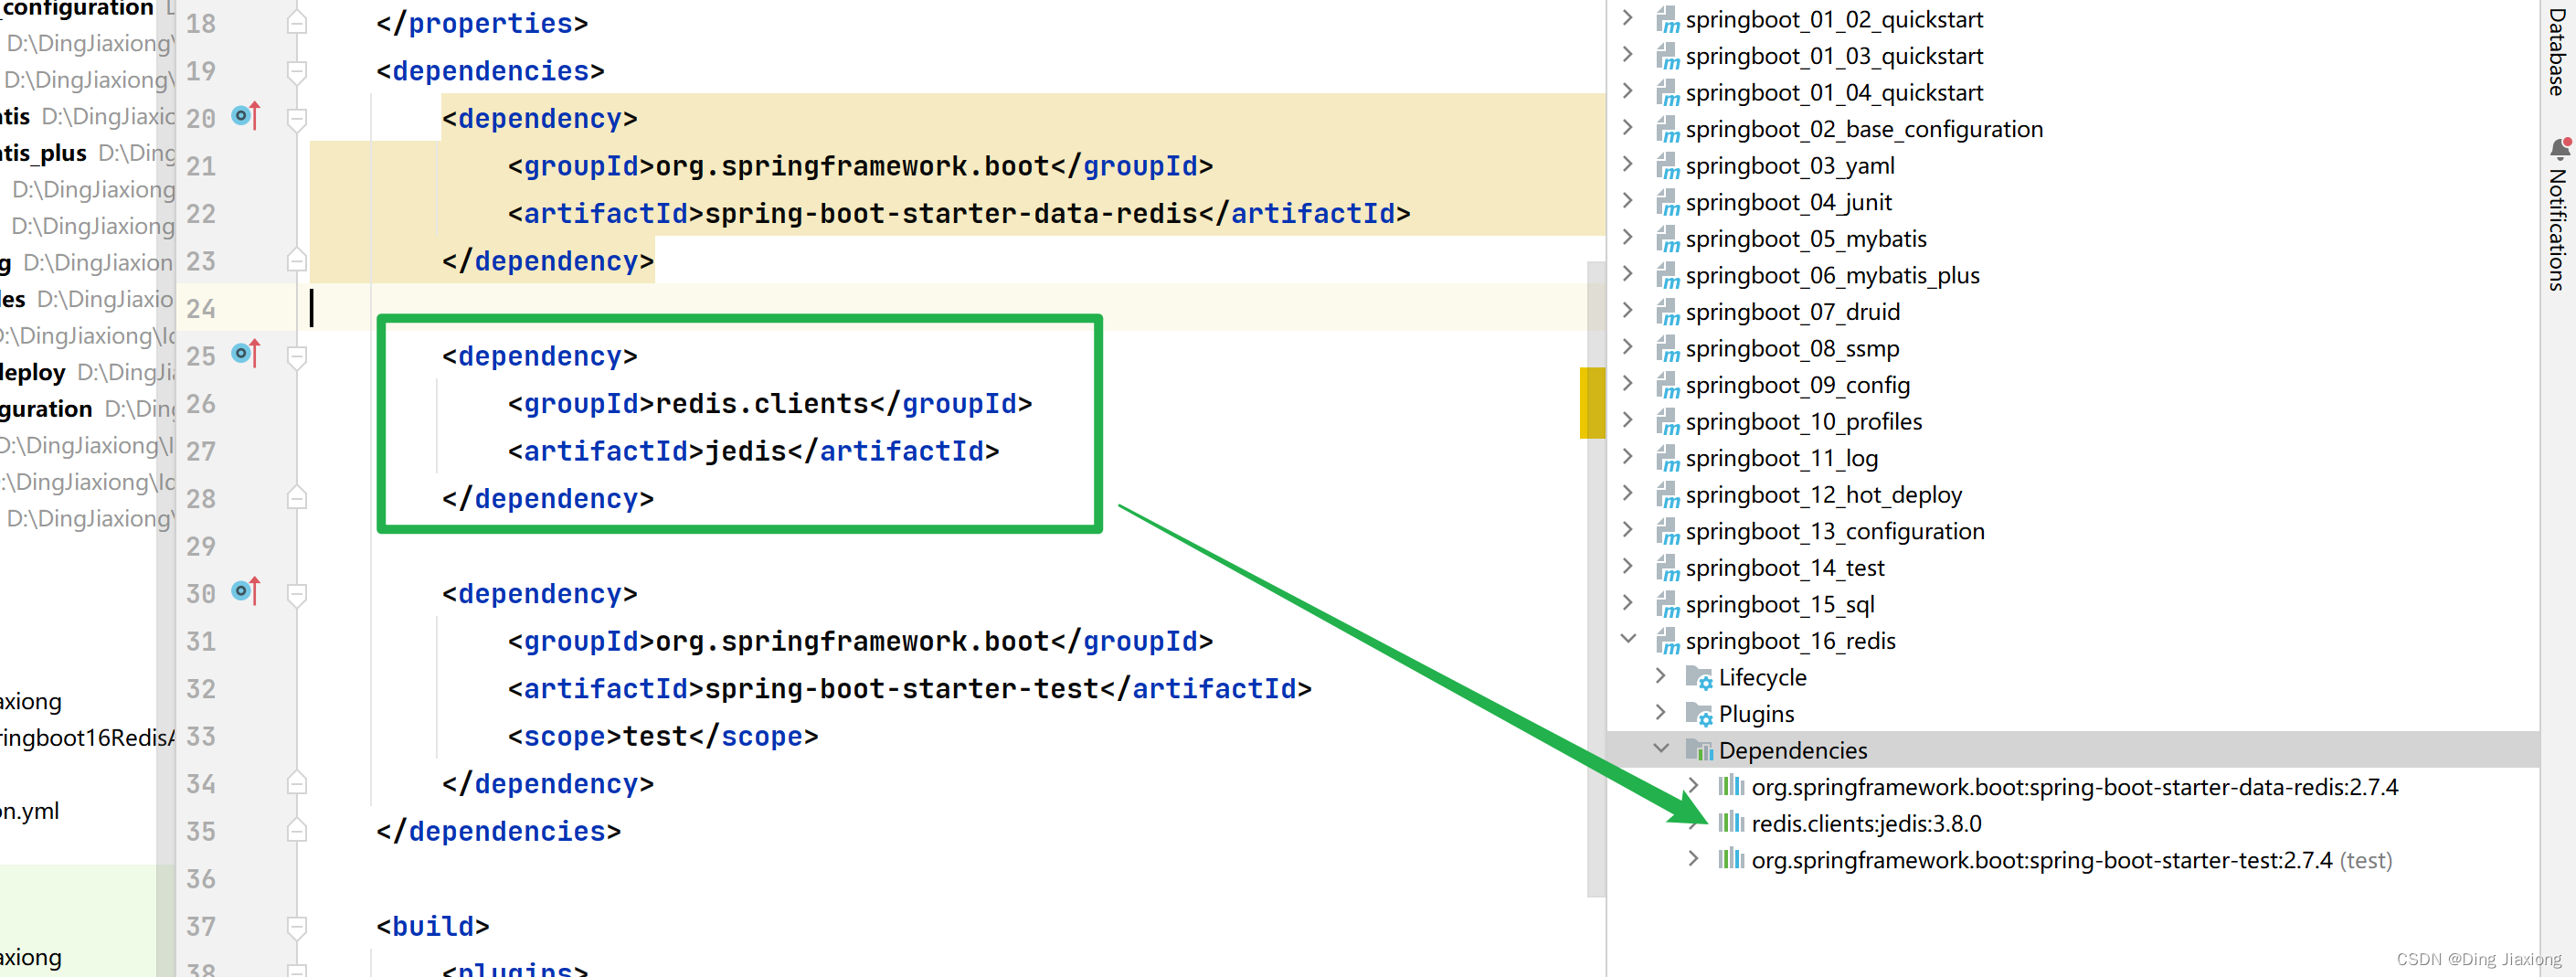2576x977 pixels.
Task: Open the Database tool window
Action: 2557,52
